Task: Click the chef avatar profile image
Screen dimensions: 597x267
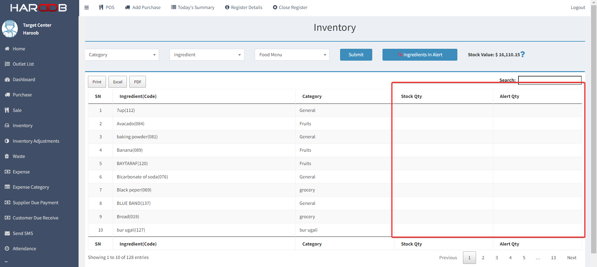Action: [x=10, y=29]
